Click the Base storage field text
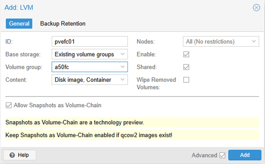This screenshot has width=265, height=164. pos(85,54)
